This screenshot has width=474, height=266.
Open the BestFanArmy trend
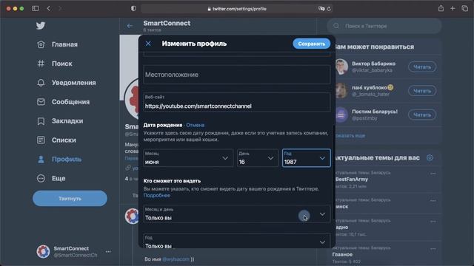(352, 180)
